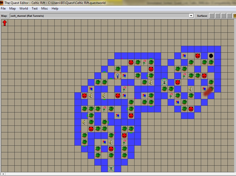Select the item icon beside the player character
The width and height of the screenshot is (236, 176).
click(x=124, y=76)
